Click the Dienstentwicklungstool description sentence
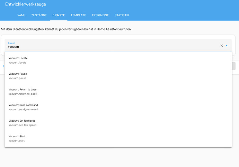 tap(66, 29)
